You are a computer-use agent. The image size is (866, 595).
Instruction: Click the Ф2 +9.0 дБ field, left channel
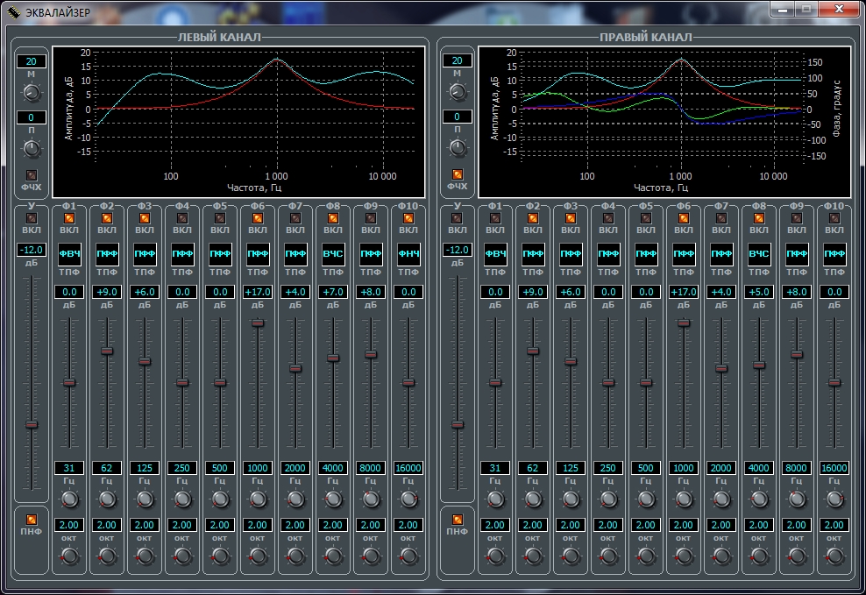point(107,292)
